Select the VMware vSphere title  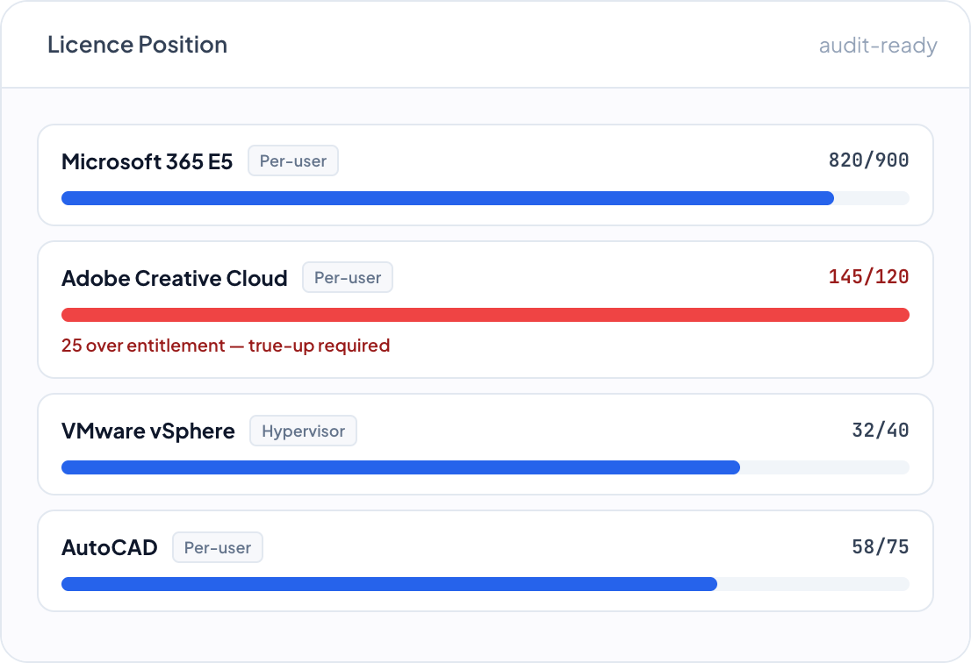148,431
